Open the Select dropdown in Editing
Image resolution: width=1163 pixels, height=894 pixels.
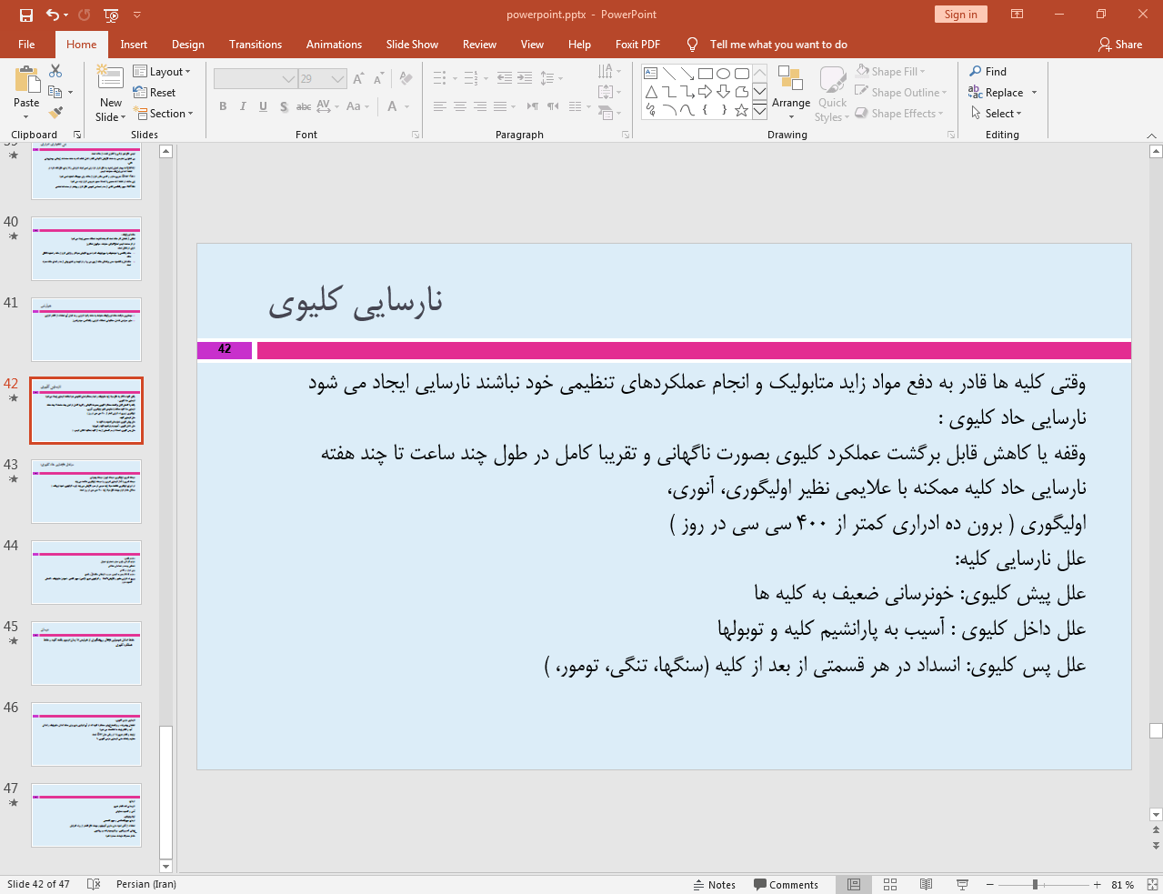click(x=996, y=113)
